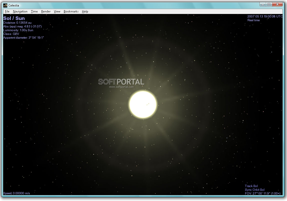
Task: Click the 'Track Sol' status text
Action: click(251, 186)
